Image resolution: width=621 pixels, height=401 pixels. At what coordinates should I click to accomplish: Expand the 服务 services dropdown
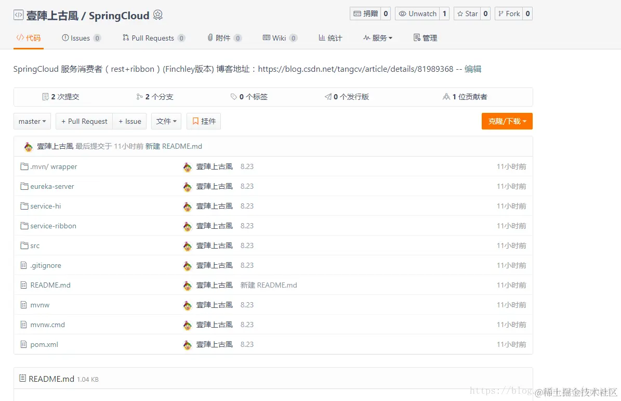click(x=378, y=38)
